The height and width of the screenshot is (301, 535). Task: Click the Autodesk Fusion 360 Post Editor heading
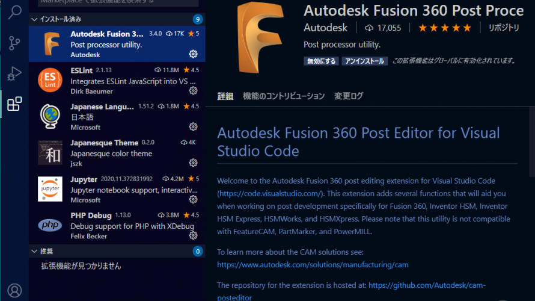click(358, 142)
